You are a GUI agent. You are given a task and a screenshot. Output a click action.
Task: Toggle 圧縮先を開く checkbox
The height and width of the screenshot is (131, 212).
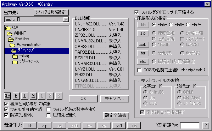click(x=61, y=115)
